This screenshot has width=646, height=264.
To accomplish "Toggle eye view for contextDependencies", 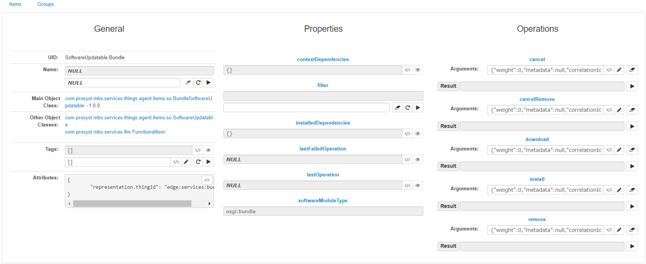I will point(418,70).
